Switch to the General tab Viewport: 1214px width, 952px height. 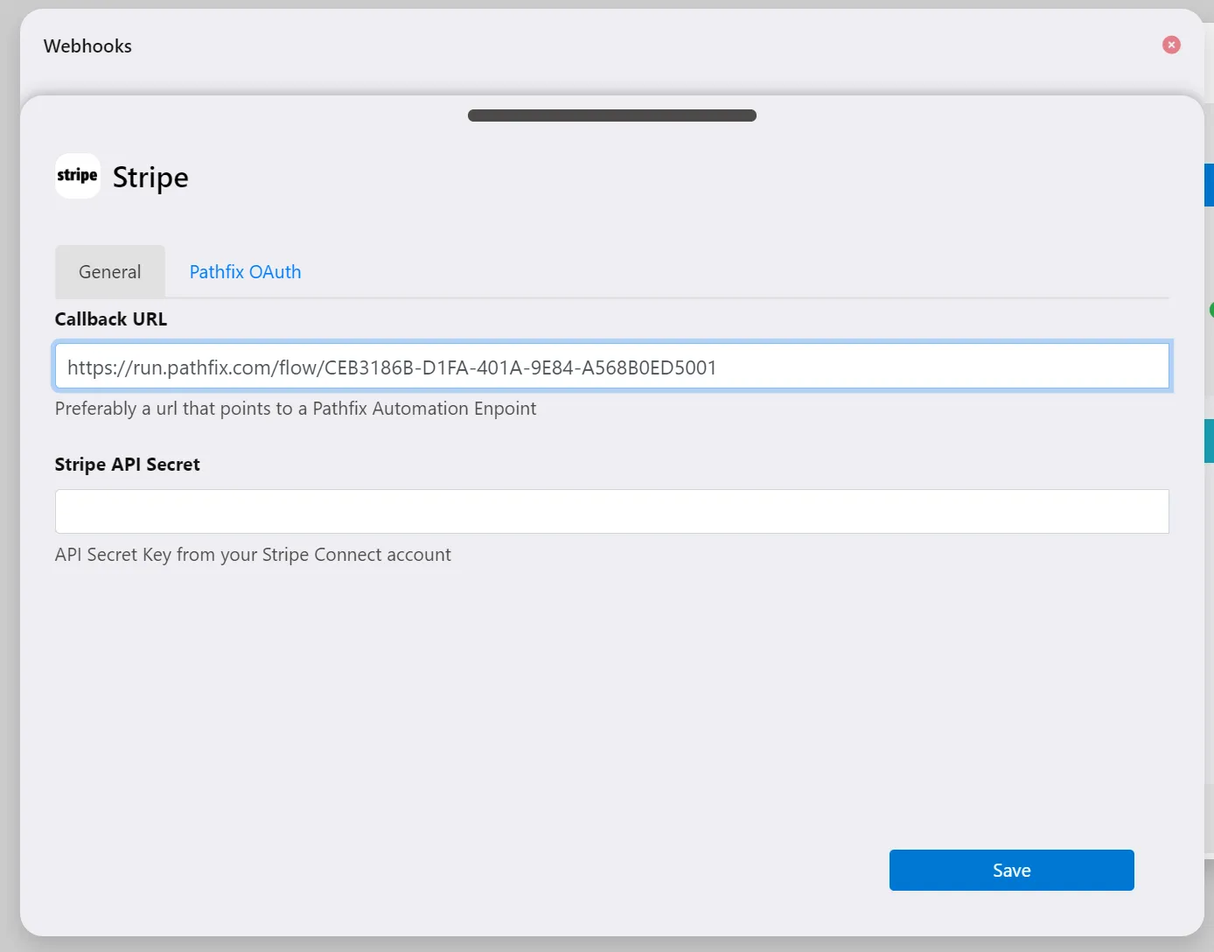(x=110, y=272)
